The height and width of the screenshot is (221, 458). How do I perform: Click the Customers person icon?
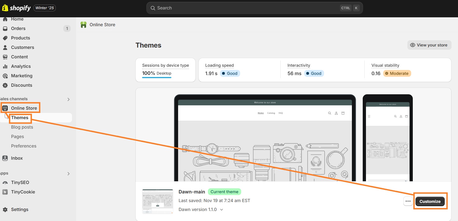(x=5, y=48)
